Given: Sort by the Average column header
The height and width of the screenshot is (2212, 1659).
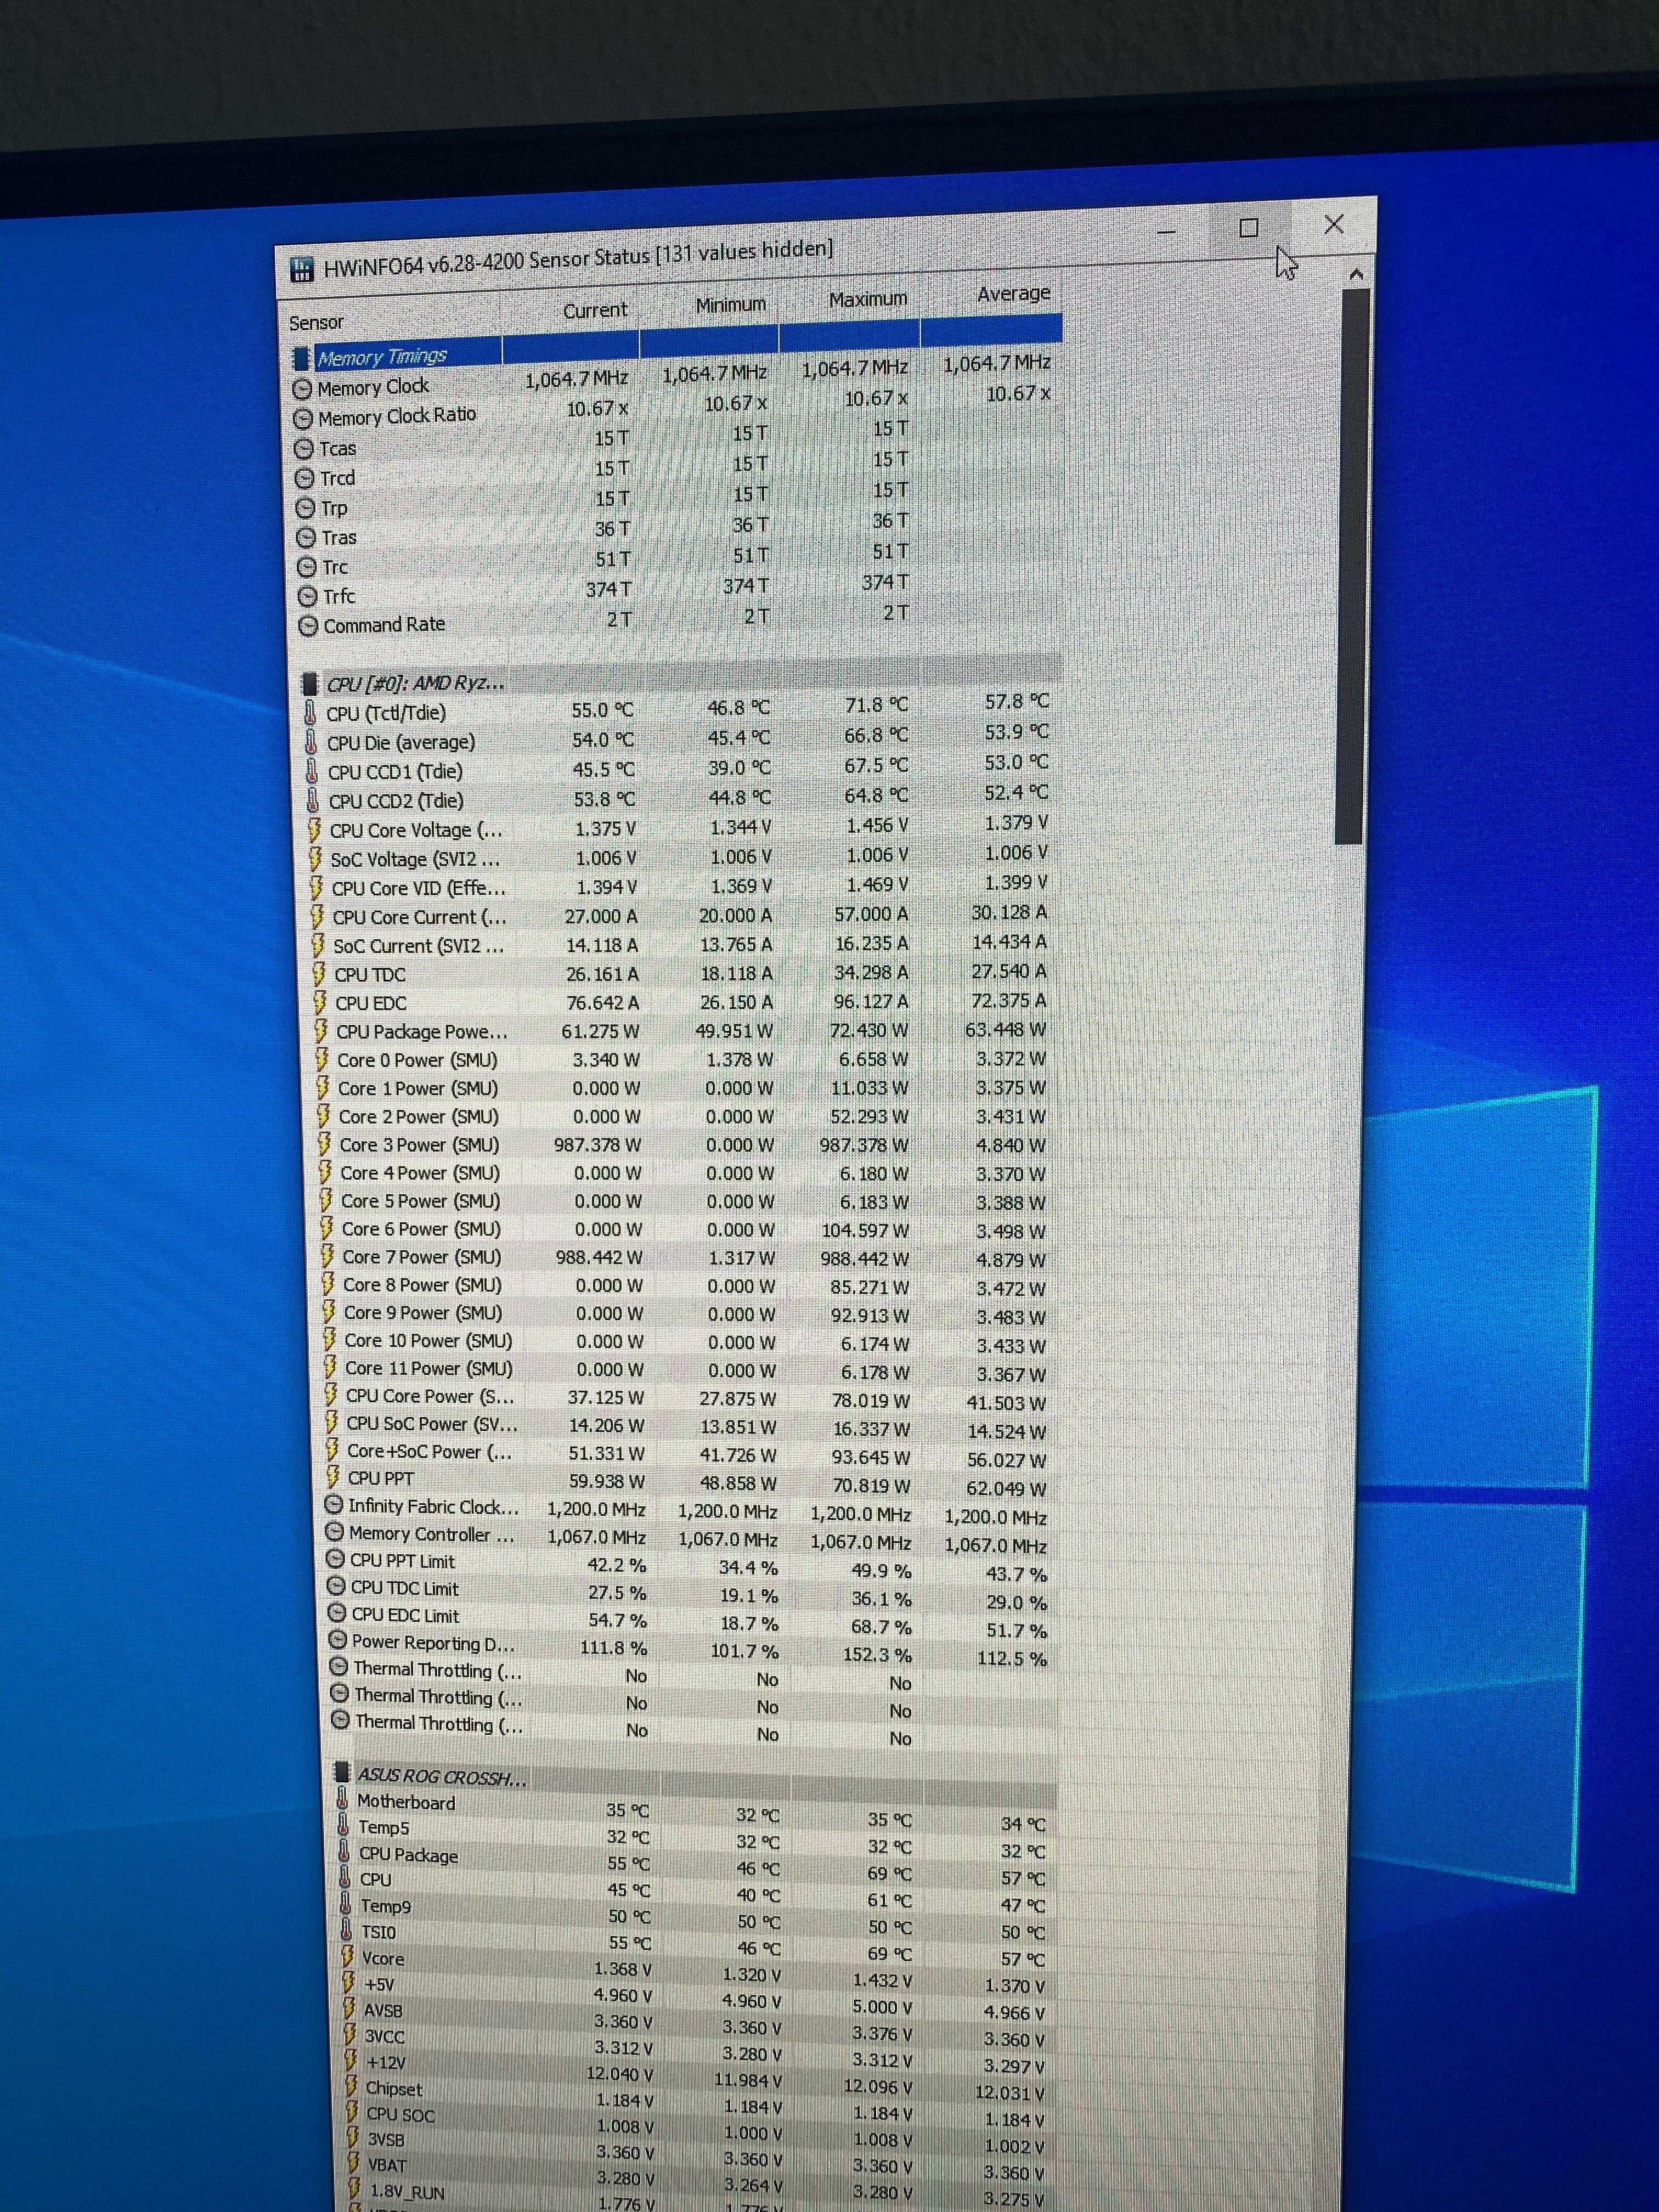Looking at the screenshot, I should click(1013, 294).
